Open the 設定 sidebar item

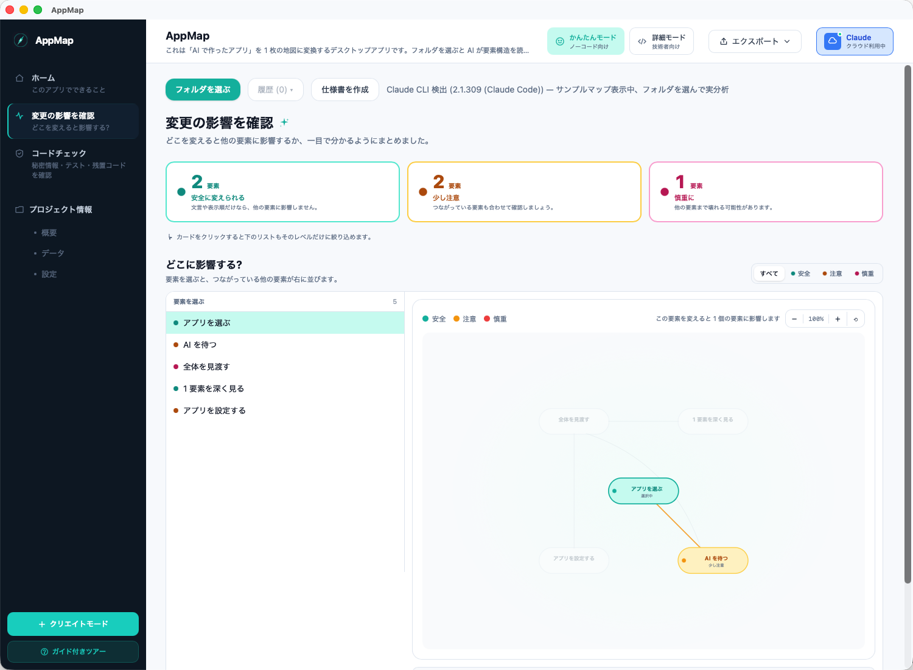tap(49, 274)
